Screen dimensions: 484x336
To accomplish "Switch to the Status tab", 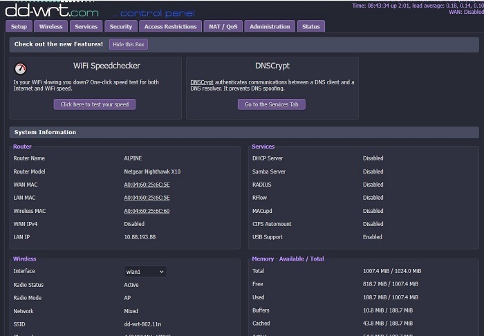I will click(x=311, y=26).
